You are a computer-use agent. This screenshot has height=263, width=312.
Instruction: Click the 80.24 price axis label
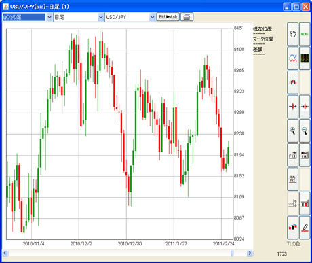239,239
